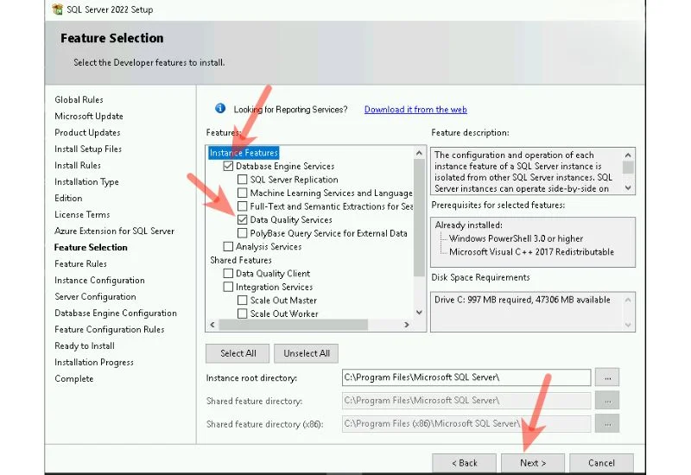Check the Analysis Services checkbox
This screenshot has width=691, height=475.
(x=229, y=247)
